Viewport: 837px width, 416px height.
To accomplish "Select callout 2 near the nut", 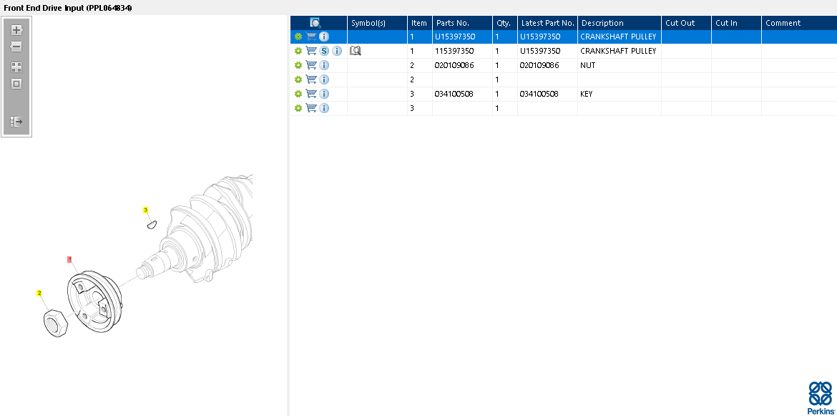I will [39, 293].
